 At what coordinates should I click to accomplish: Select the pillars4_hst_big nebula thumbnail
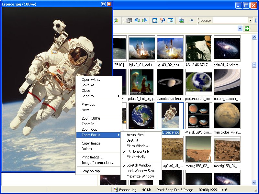[x=142, y=82]
